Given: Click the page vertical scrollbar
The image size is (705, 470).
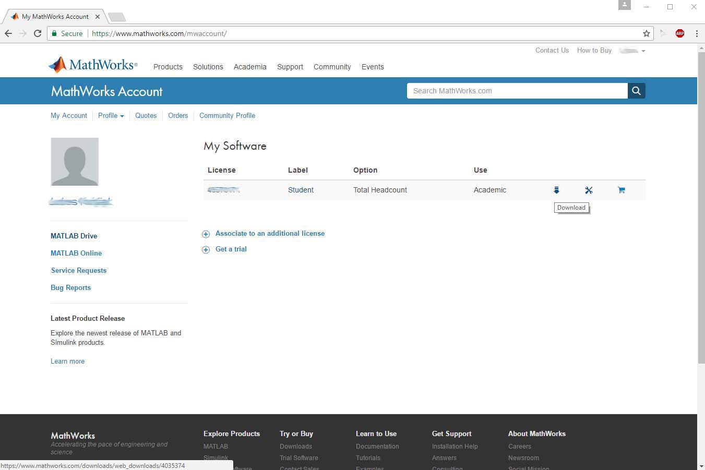Looking at the screenshot, I should 701,207.
